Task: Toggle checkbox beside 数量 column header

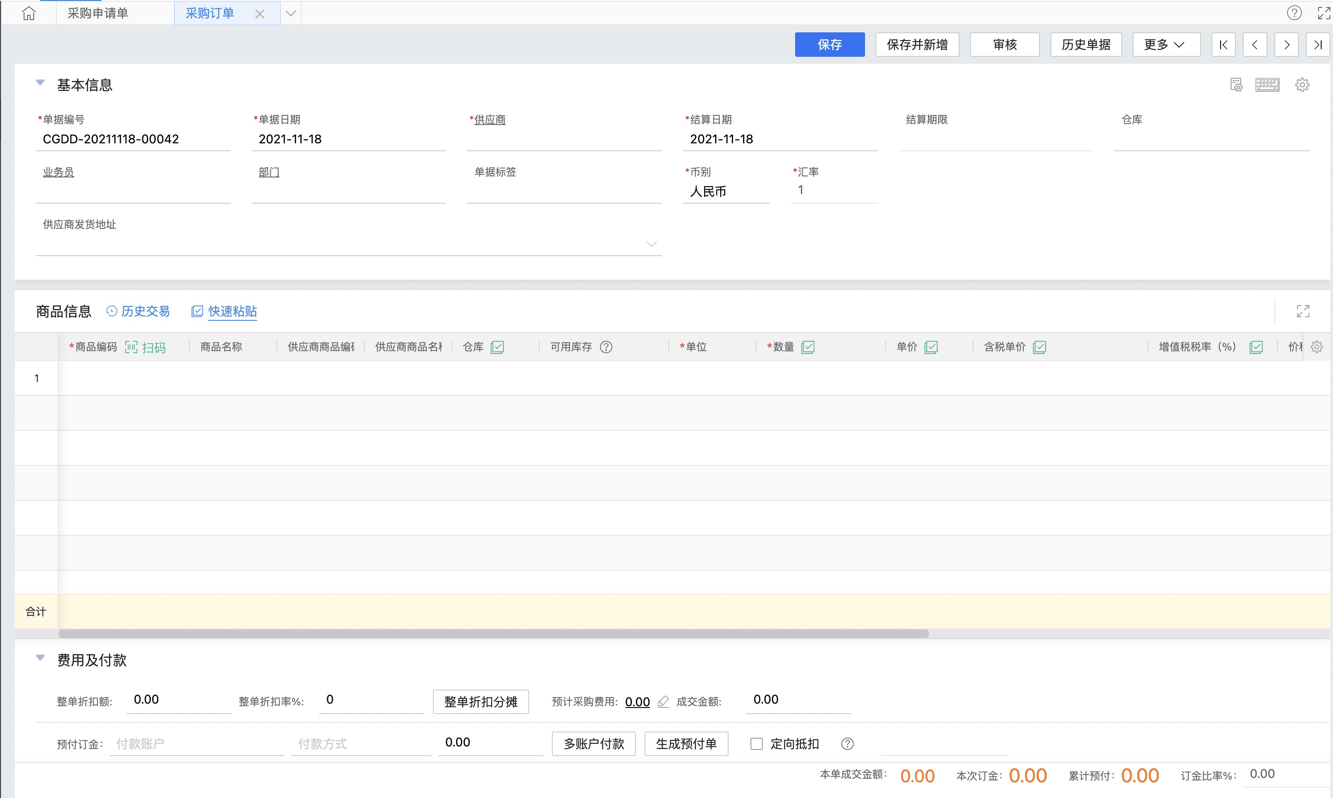Action: [x=808, y=347]
